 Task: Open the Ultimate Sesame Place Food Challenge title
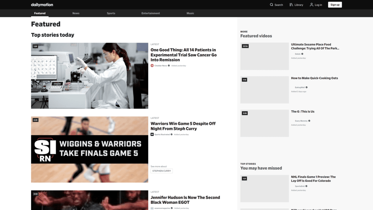click(315, 46)
